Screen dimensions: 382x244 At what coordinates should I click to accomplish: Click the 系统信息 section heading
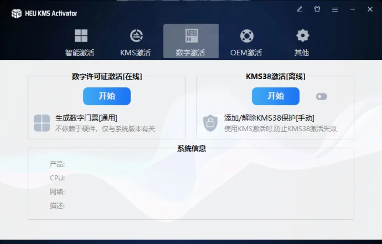pyautogui.click(x=192, y=149)
